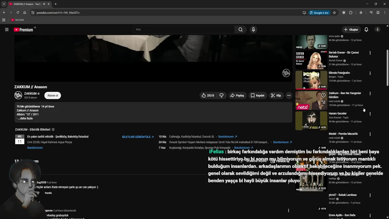Open comment options three-dot menu near ngecee comment
This screenshot has height=219, width=389.
point(288,210)
